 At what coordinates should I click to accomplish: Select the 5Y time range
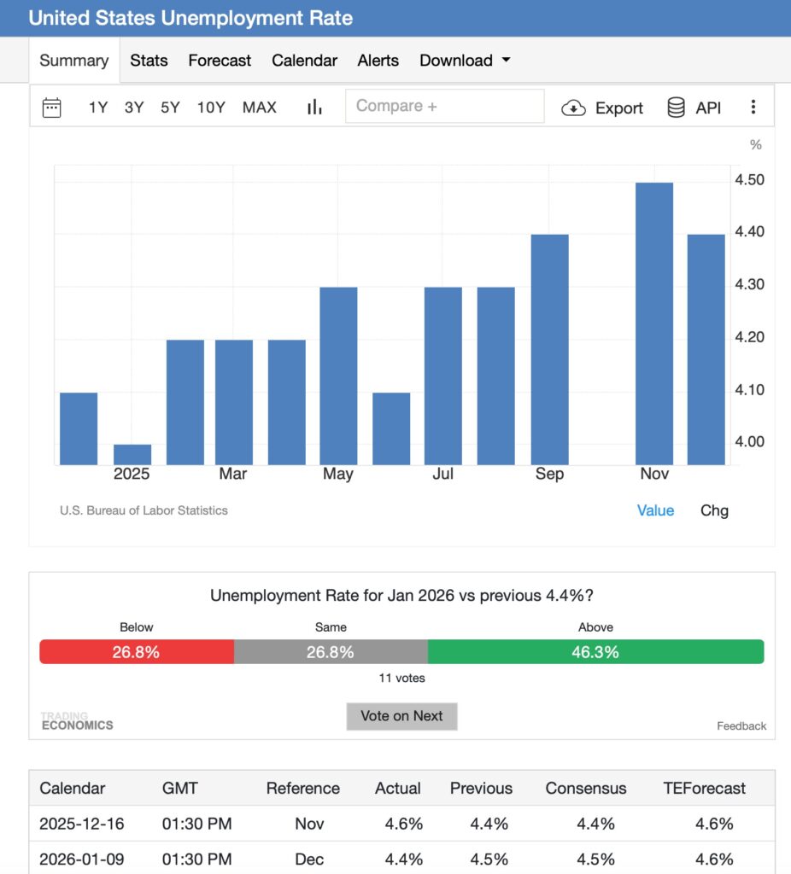[170, 108]
